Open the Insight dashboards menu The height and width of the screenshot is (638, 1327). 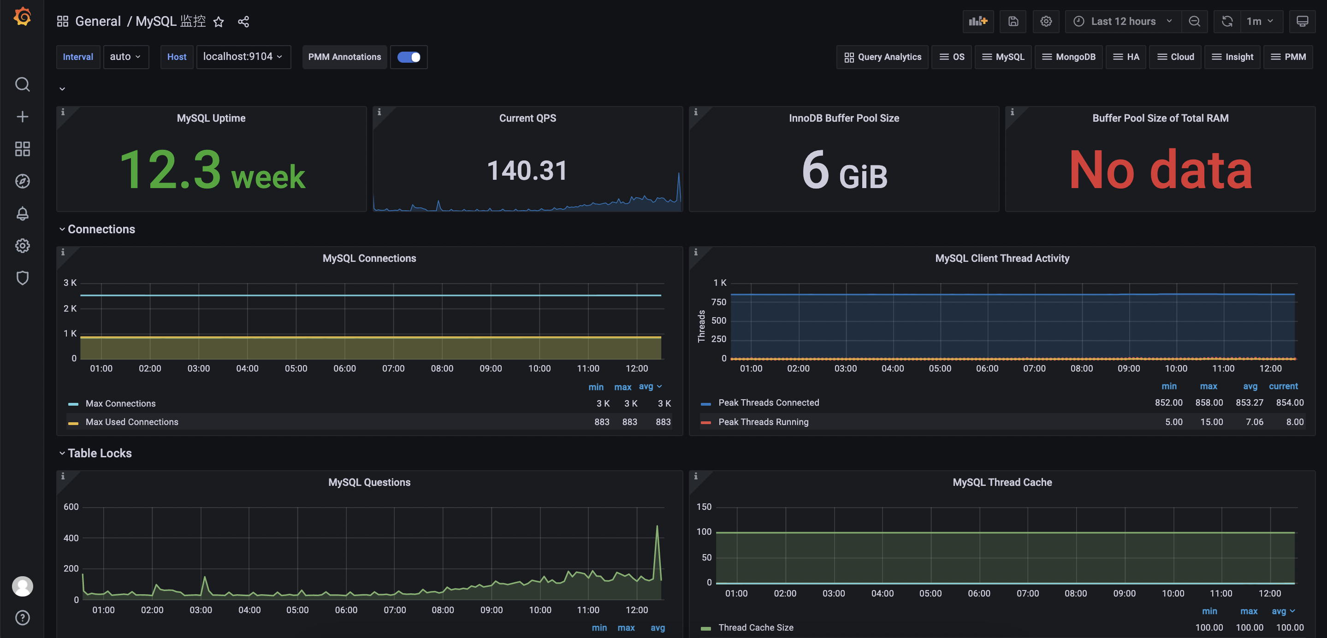pyautogui.click(x=1232, y=57)
